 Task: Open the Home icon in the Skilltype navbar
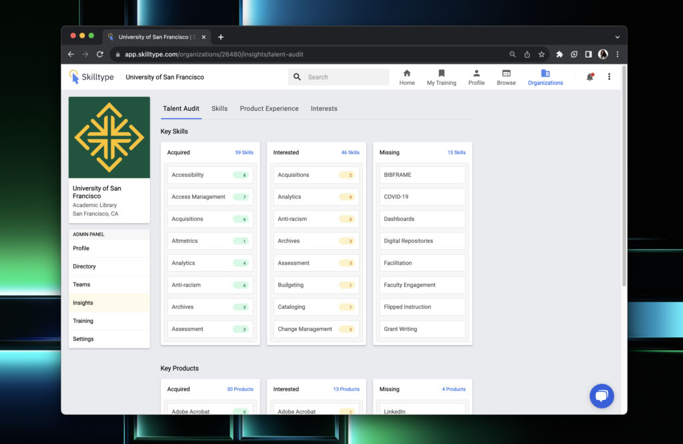click(x=407, y=73)
